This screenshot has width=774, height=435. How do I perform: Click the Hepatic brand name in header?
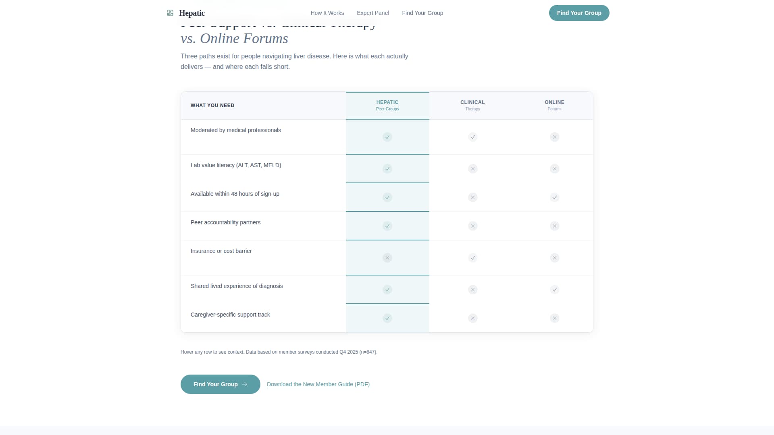tap(192, 13)
